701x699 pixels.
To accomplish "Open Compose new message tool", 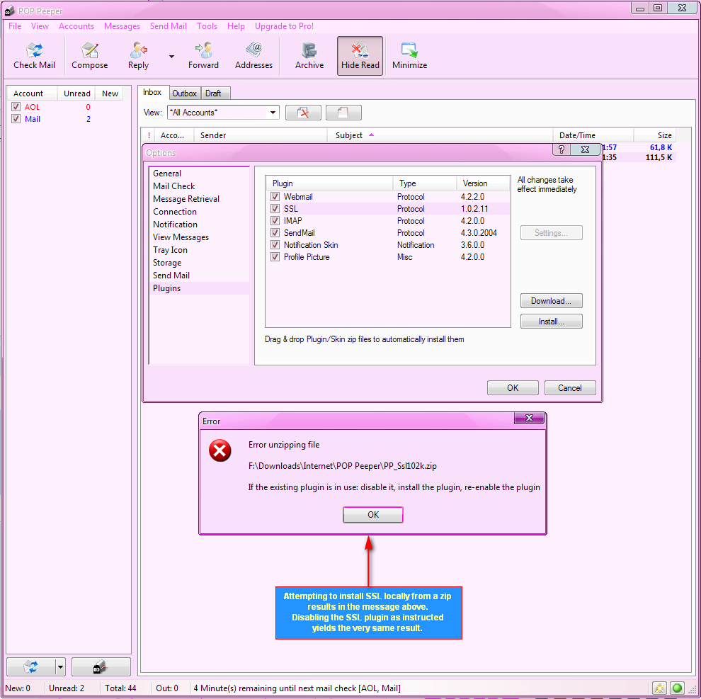I will (x=89, y=57).
